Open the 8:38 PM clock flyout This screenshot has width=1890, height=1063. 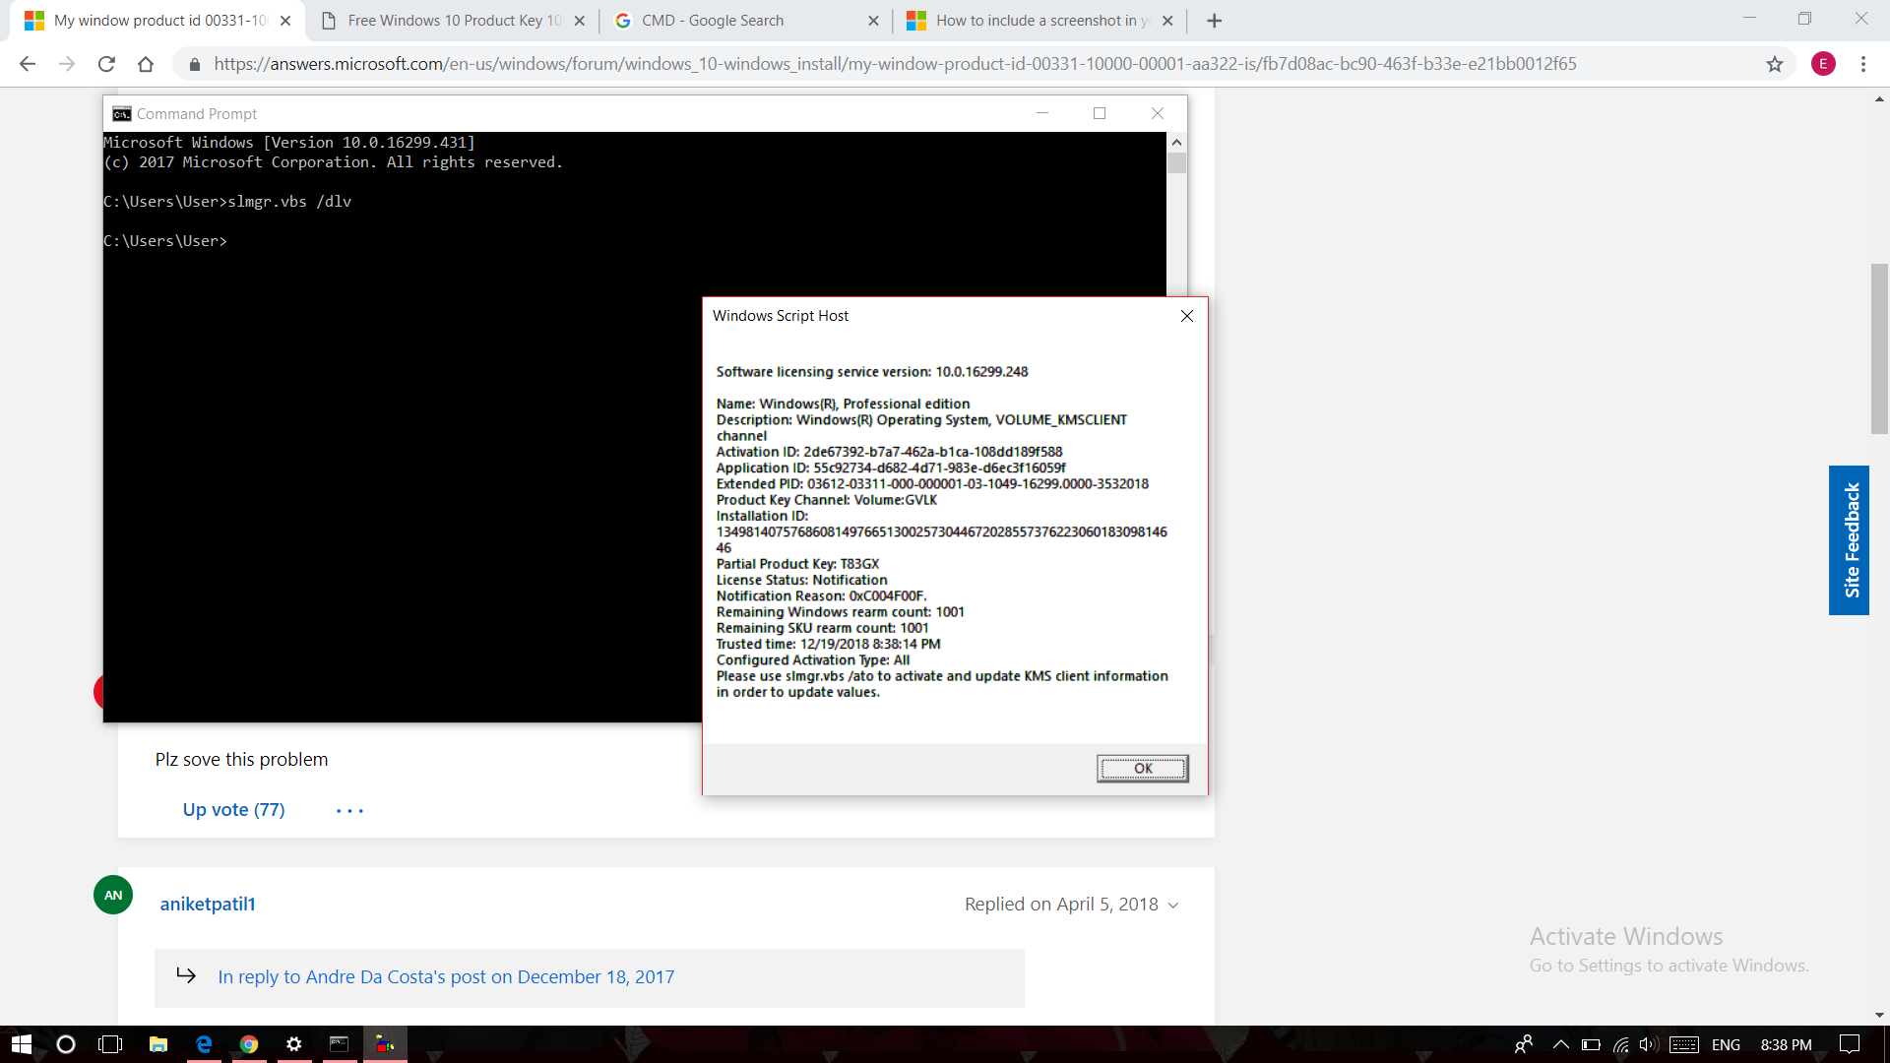[x=1786, y=1044]
